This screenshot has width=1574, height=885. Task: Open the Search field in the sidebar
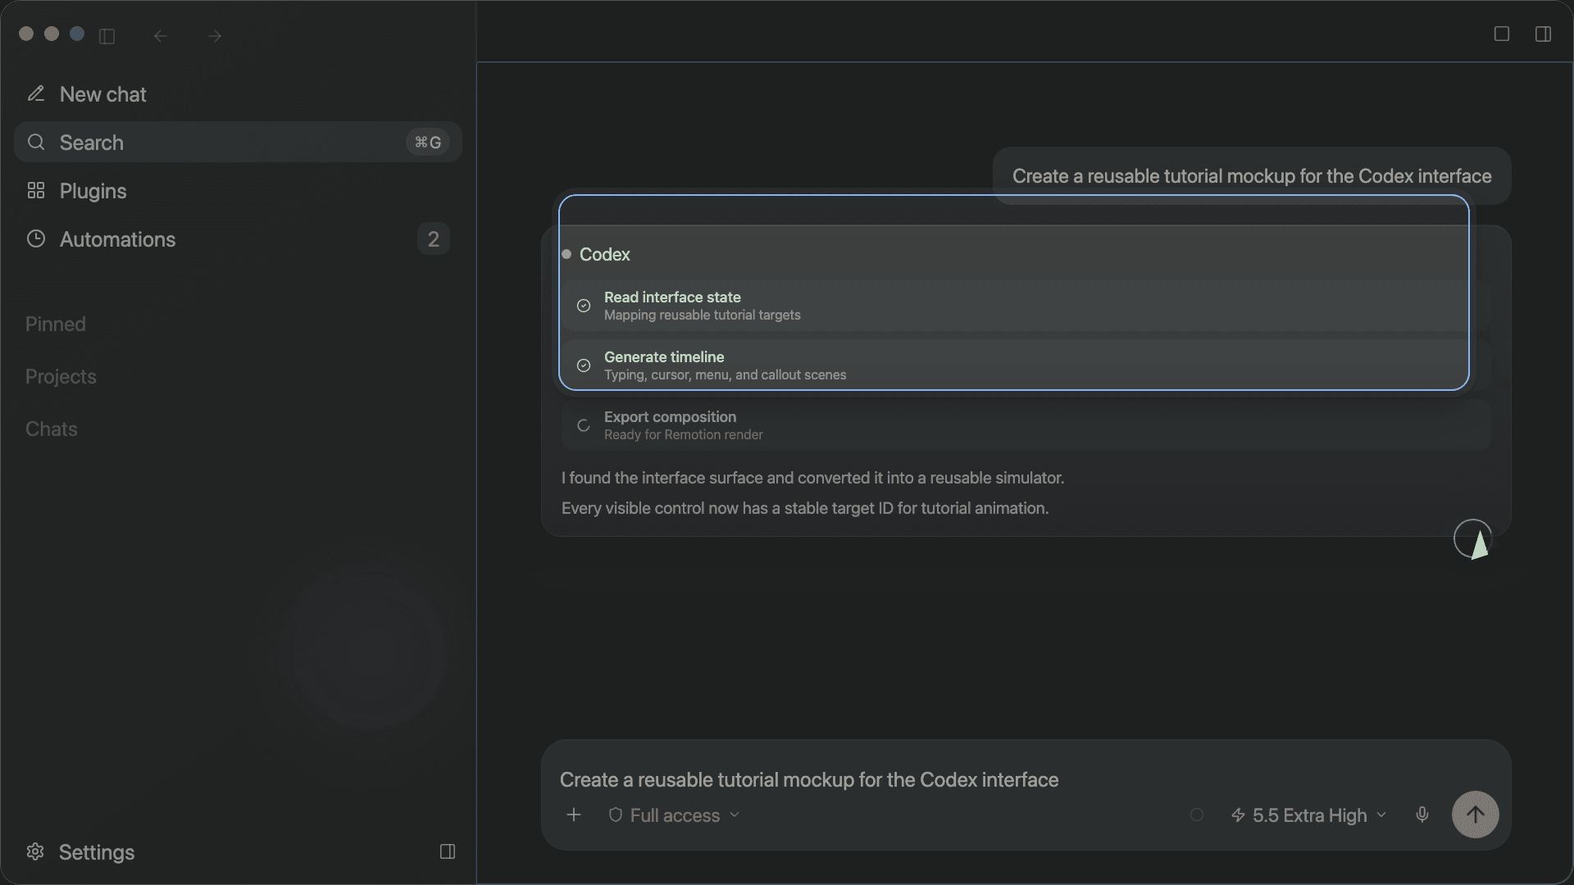(238, 143)
